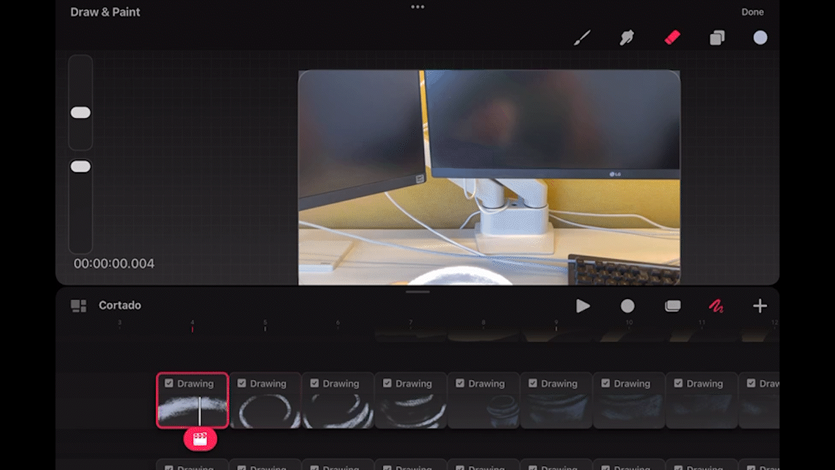Jump to frame 3 on the timeline ruler

[119, 322]
